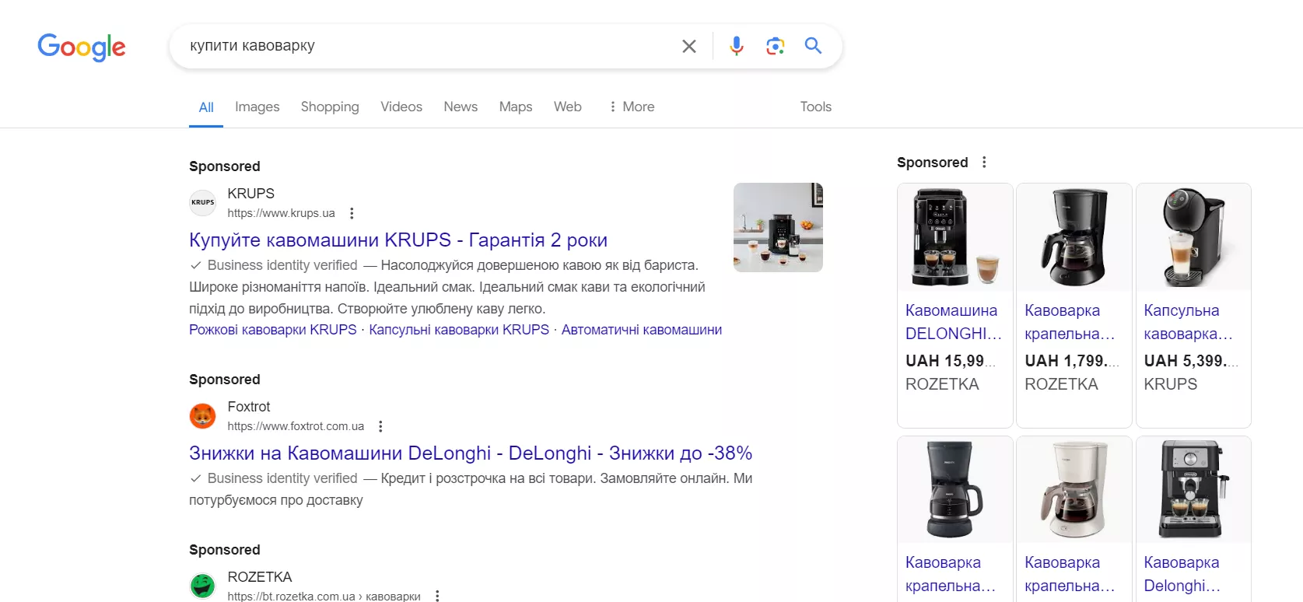Image resolution: width=1303 pixels, height=602 pixels.
Task: Click the https://www.foxtrot.com.ua URL text
Action: [296, 426]
